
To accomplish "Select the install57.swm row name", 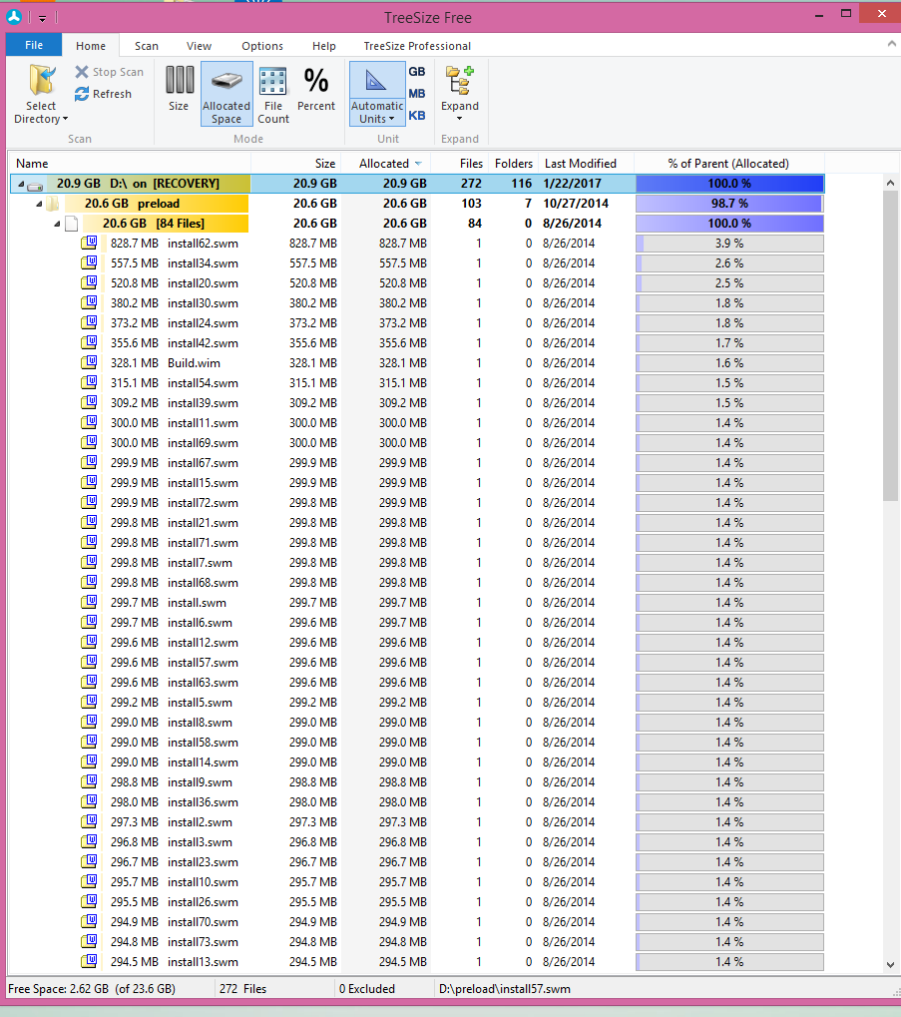I will pyautogui.click(x=203, y=663).
